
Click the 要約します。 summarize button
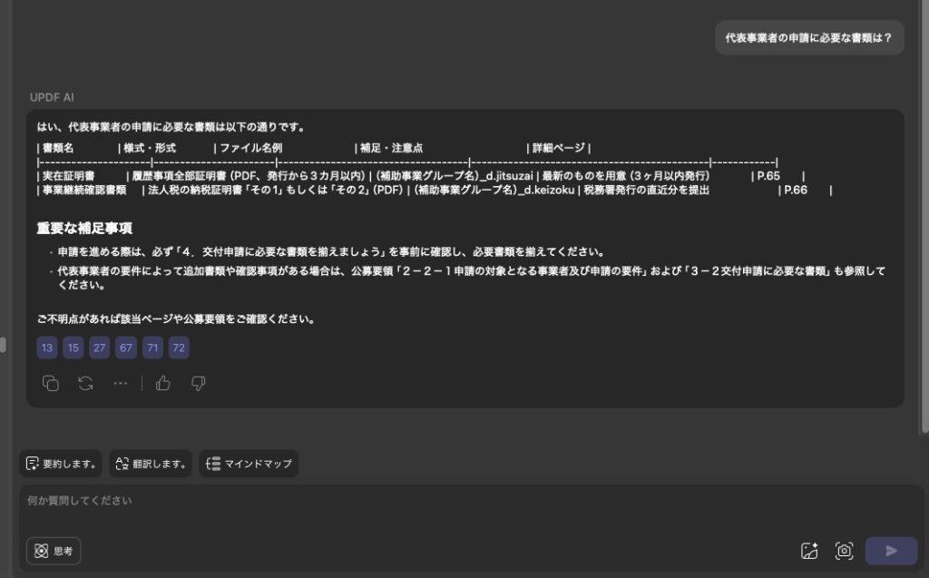point(61,464)
